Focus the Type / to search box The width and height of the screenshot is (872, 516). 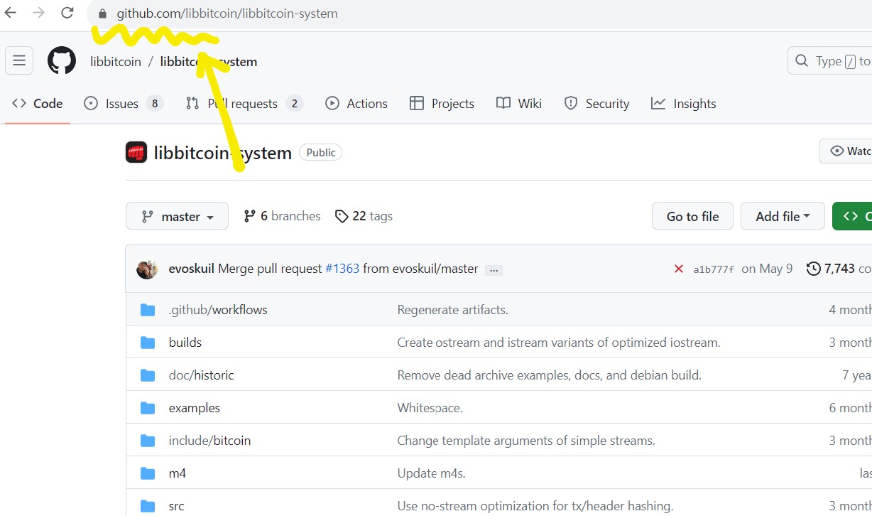(830, 61)
